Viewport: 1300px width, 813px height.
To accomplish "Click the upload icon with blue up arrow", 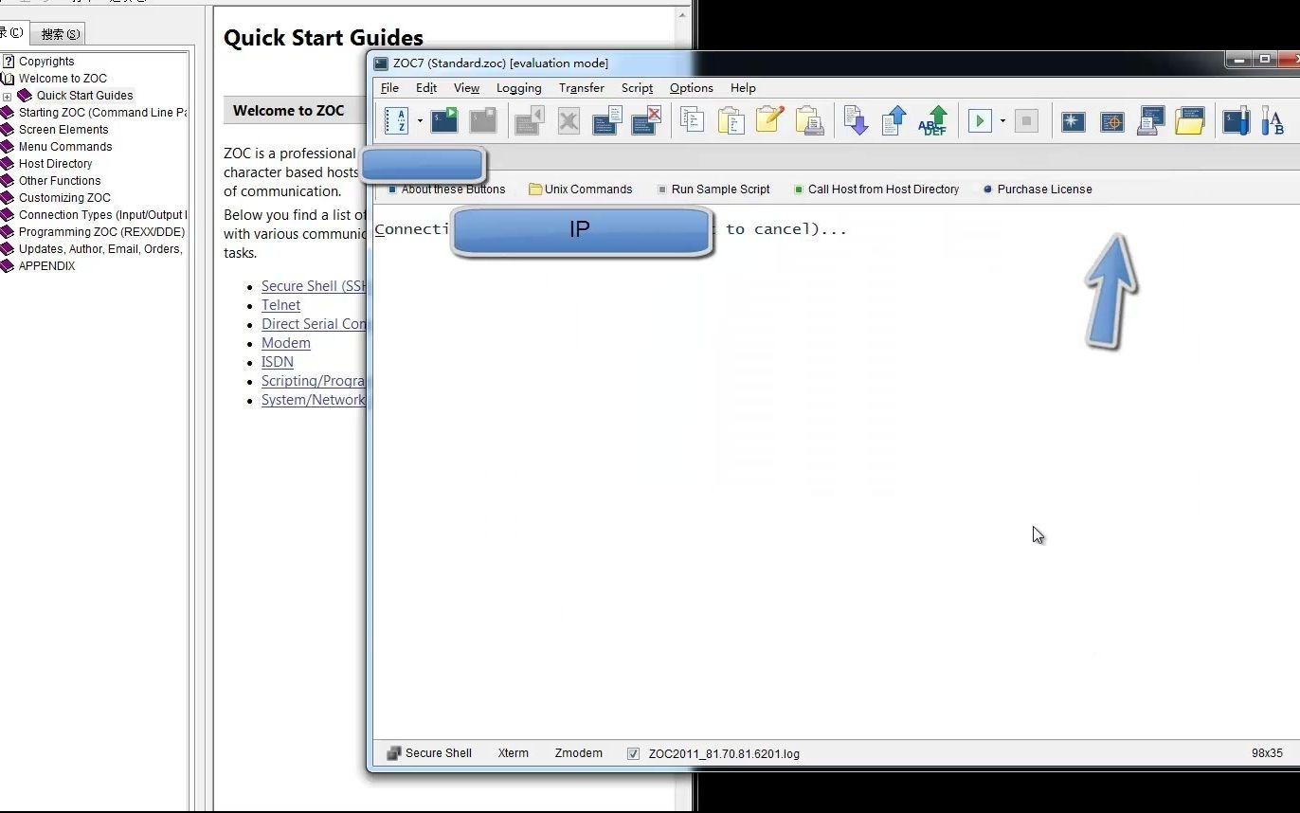I will point(894,120).
